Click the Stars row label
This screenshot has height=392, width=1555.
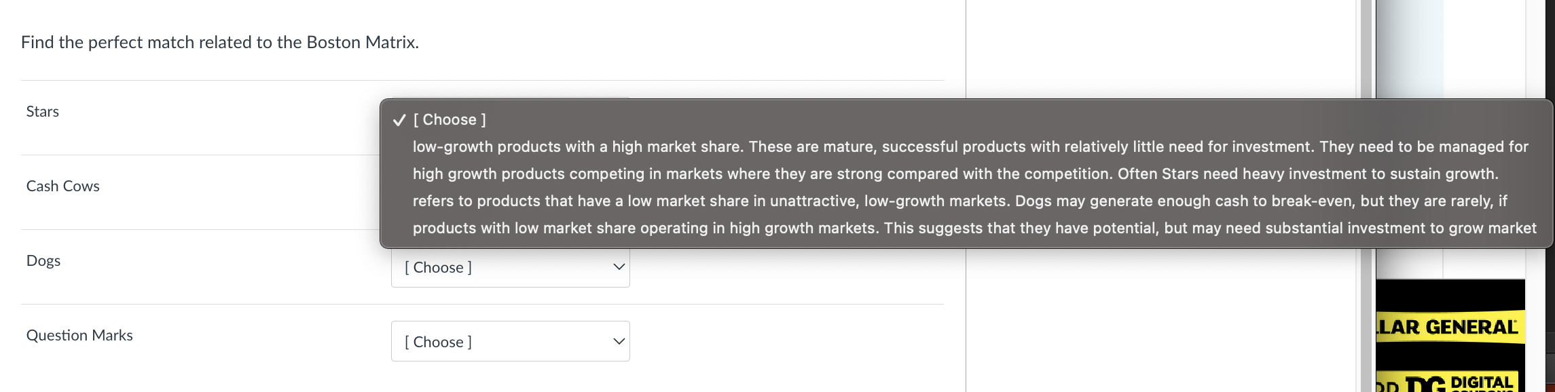coord(42,111)
